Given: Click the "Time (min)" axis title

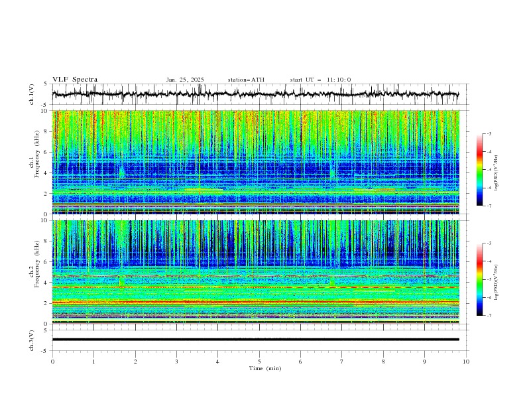Looking at the screenshot, I should pos(265,368).
